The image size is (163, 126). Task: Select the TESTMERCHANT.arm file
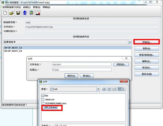pos(54,103)
